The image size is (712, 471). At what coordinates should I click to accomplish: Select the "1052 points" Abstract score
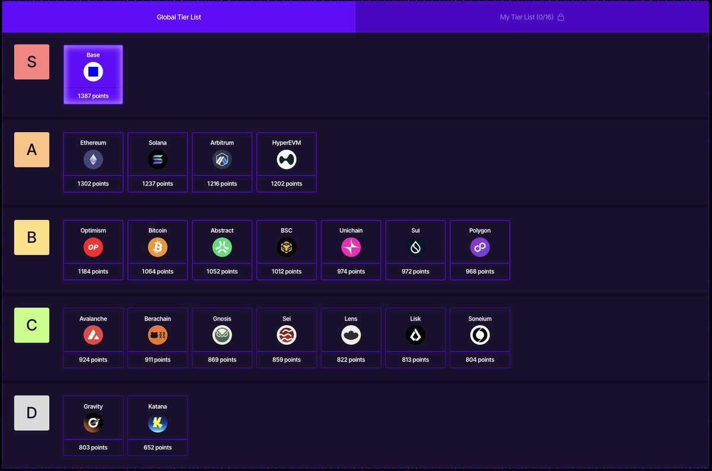pyautogui.click(x=222, y=271)
